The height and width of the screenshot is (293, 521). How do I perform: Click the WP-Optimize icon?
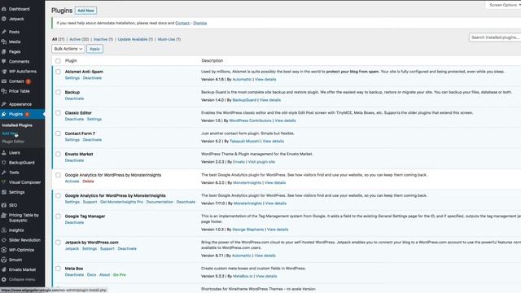pos(4,250)
